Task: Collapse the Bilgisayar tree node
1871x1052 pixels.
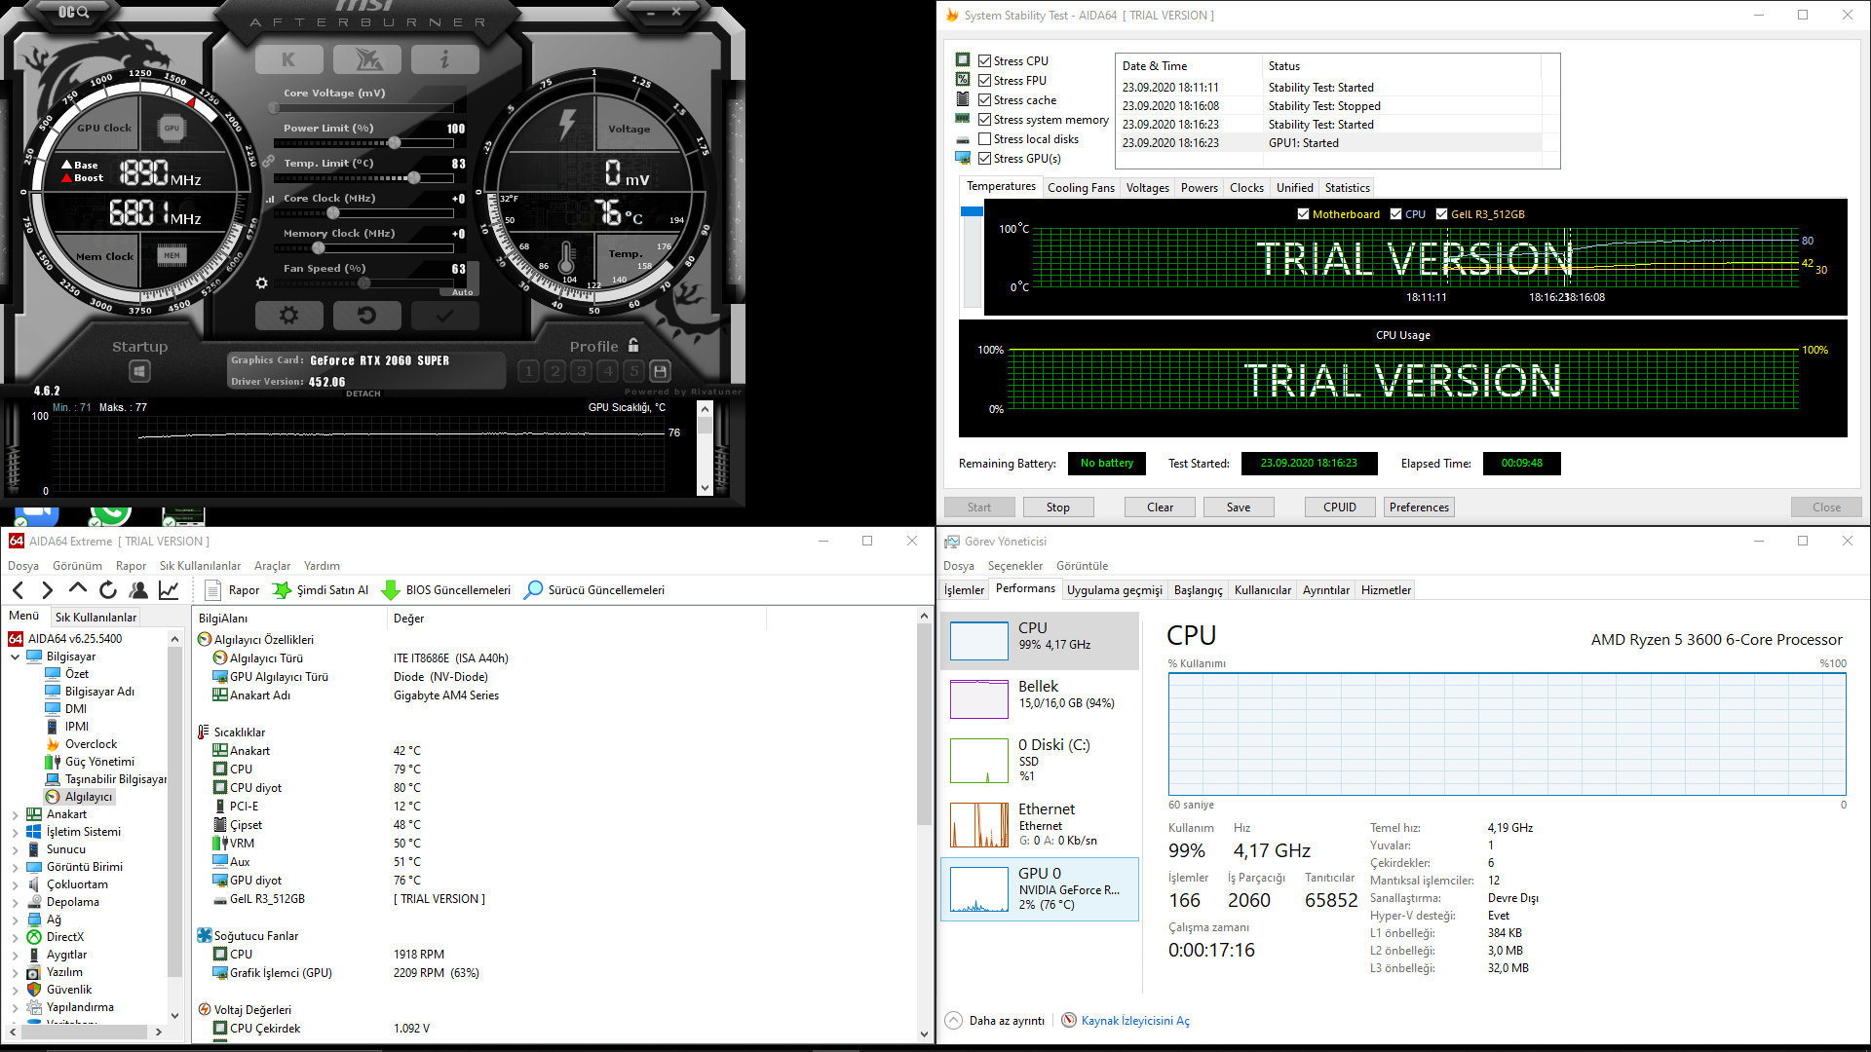Action: (16, 657)
